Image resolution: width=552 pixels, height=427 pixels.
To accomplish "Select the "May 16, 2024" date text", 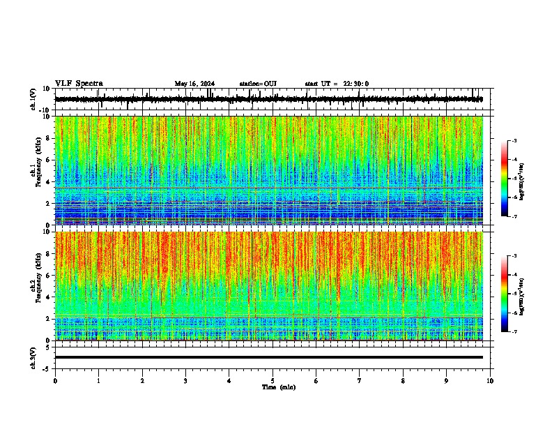I will point(194,84).
